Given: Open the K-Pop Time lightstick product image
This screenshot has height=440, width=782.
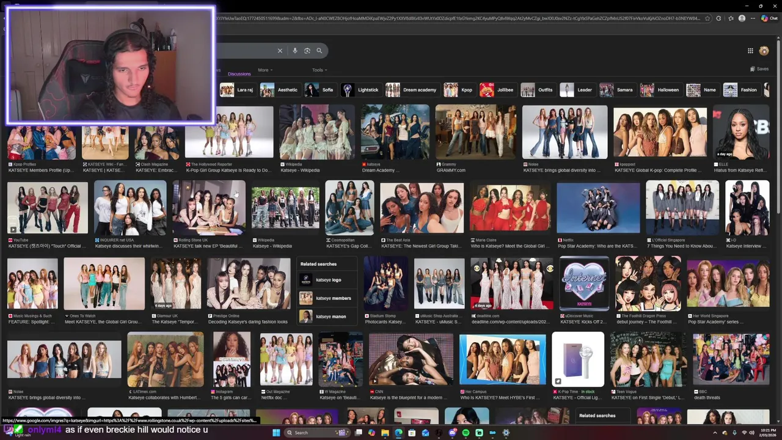Looking at the screenshot, I should pyautogui.click(x=578, y=359).
